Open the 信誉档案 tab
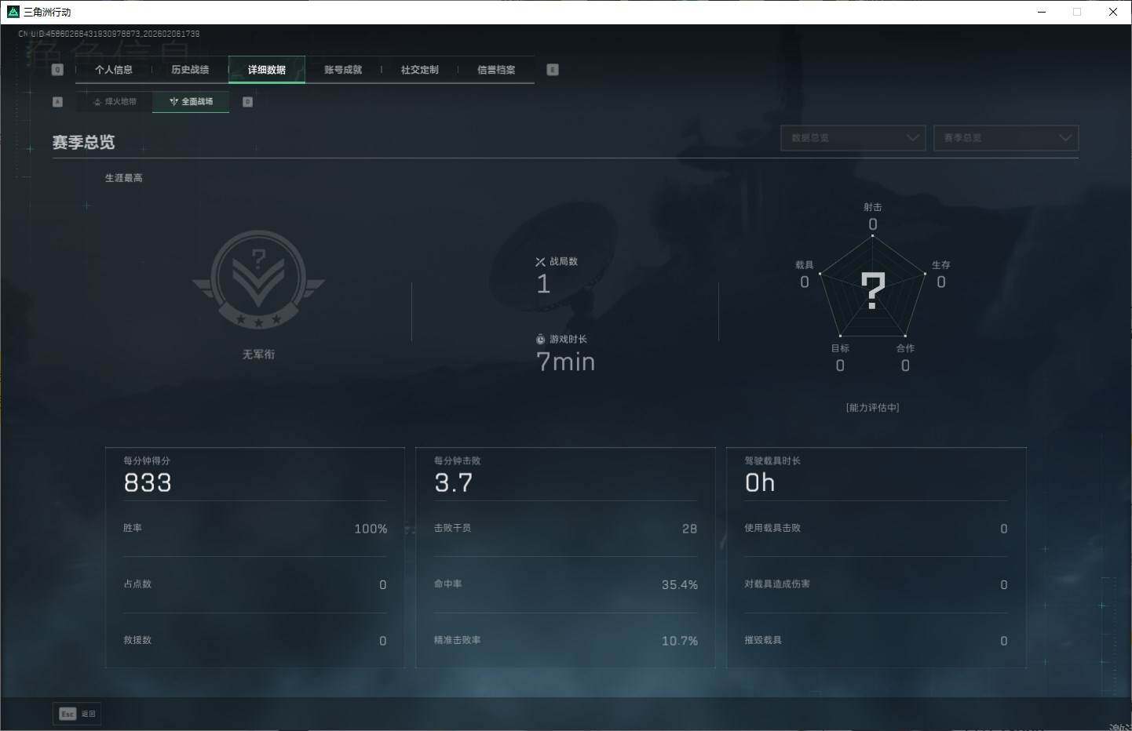 496,70
